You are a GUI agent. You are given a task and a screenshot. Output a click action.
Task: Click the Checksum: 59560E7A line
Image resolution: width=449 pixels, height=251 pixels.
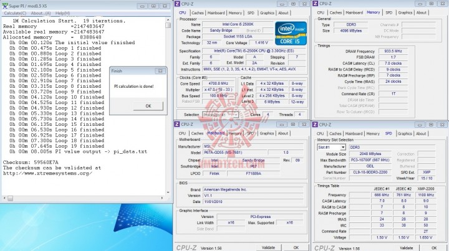tap(31, 163)
